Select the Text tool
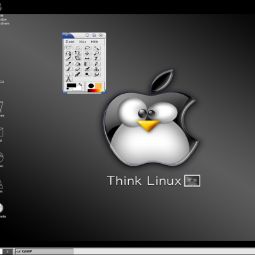 click(96, 59)
